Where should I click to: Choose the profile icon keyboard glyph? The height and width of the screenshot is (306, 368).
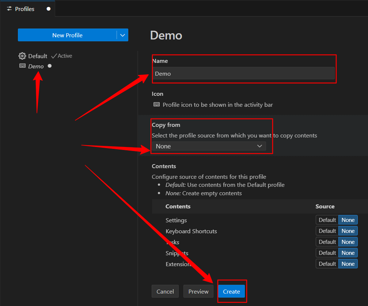(156, 105)
